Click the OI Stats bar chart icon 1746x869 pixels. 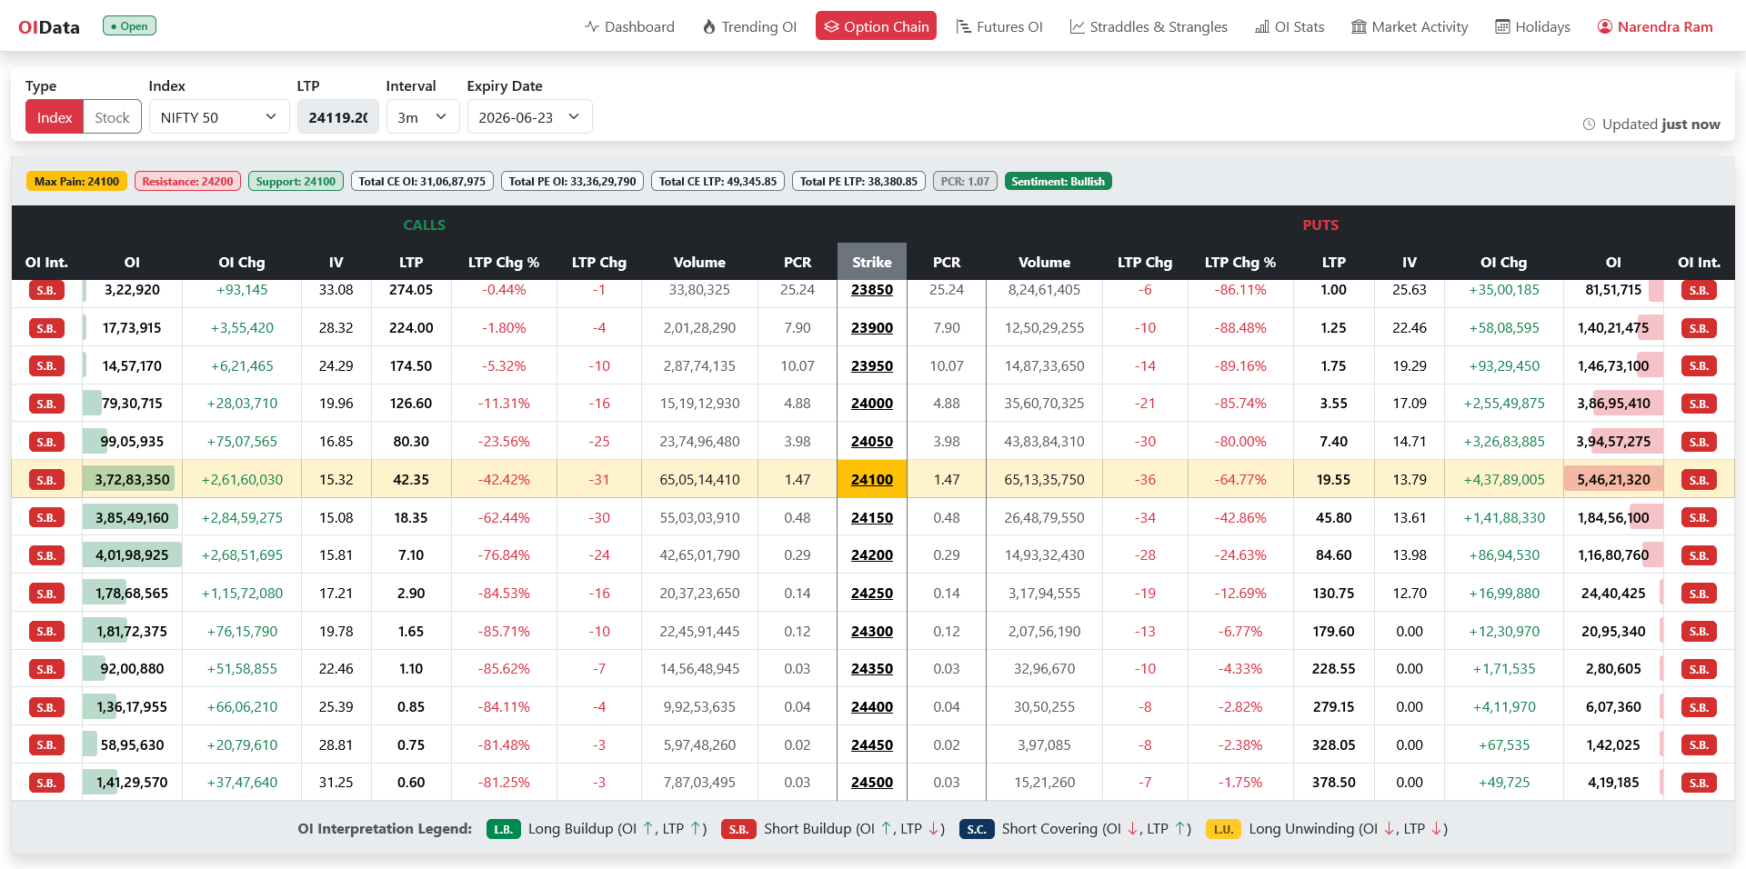(x=1262, y=26)
